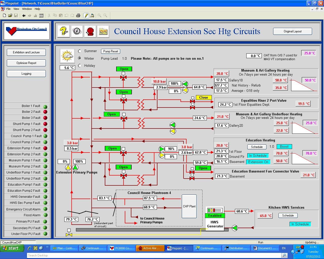The width and height of the screenshot is (324, 259).
Task: Select the Summer radio button
Action: click(80, 51)
